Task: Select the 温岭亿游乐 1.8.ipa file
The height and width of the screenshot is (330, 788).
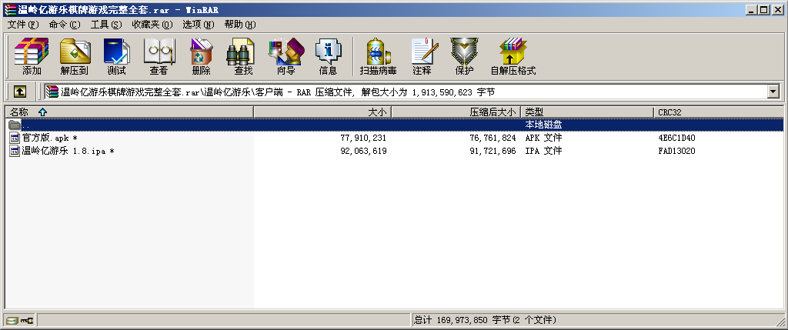Action: [x=63, y=151]
